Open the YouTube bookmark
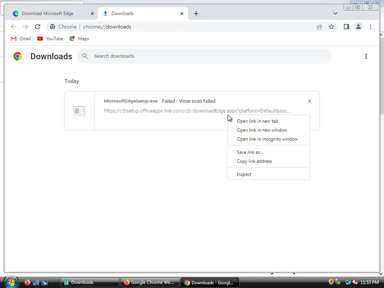Viewport: 384px width, 288px height. pos(50,39)
